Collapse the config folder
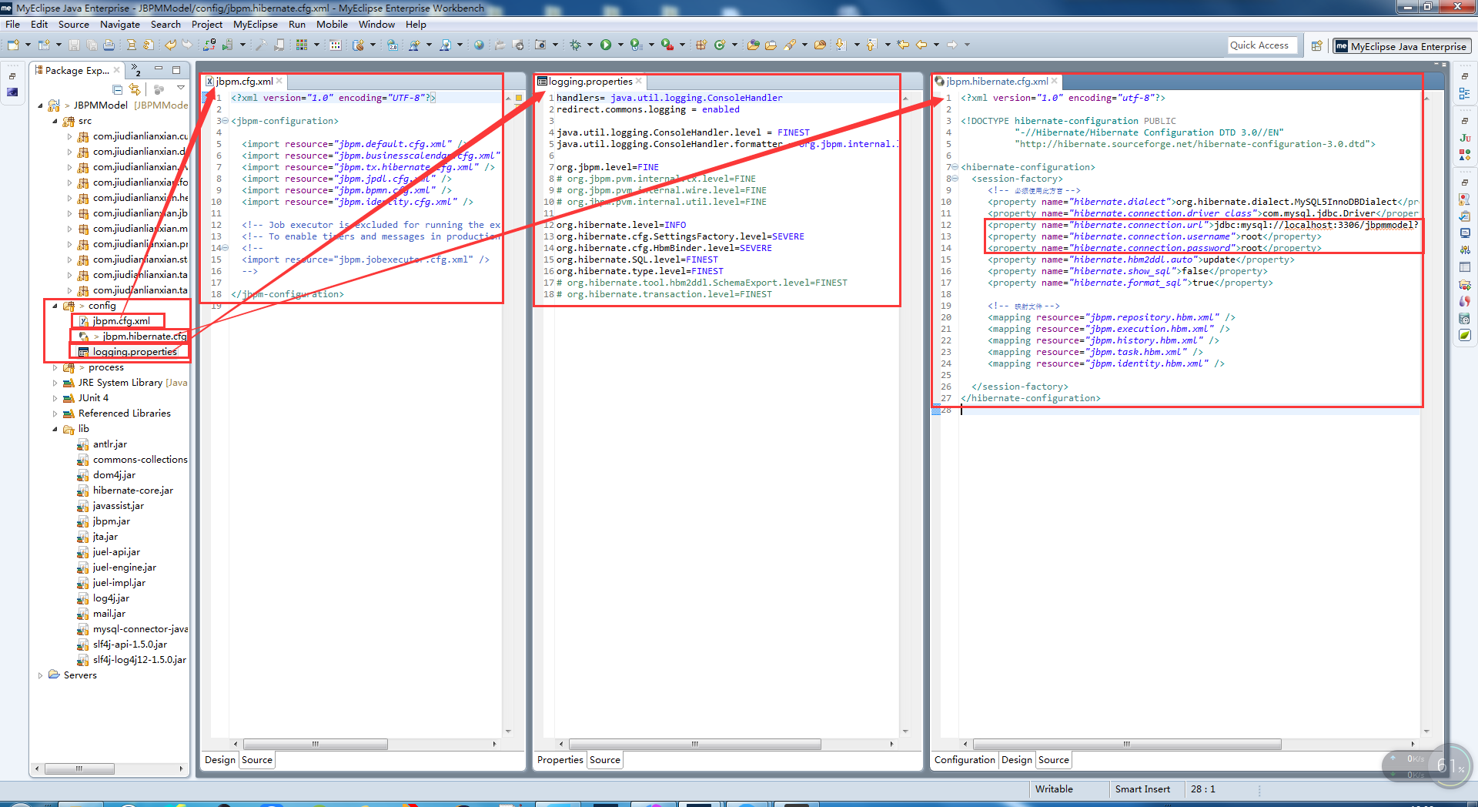This screenshot has width=1478, height=807. pyautogui.click(x=55, y=306)
